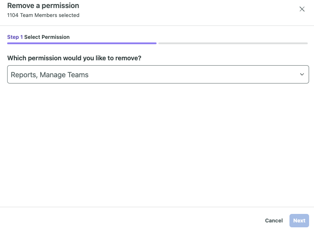Click the 1104 selected count number
This screenshot has width=314, height=230.
(x=13, y=15)
